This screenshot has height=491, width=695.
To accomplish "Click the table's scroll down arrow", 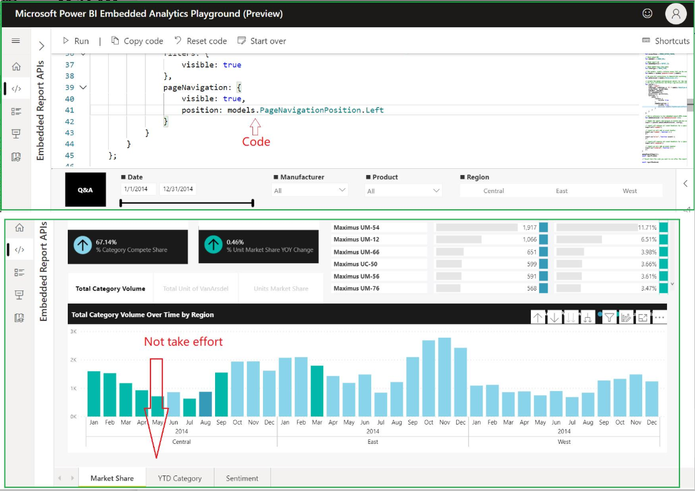I will [x=673, y=284].
